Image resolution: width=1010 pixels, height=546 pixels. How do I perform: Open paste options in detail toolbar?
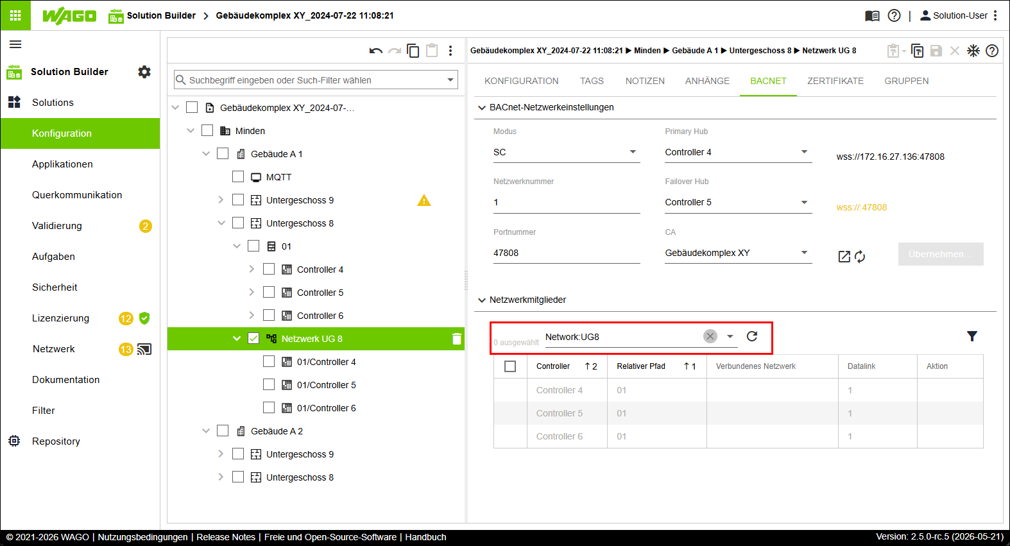tap(896, 51)
